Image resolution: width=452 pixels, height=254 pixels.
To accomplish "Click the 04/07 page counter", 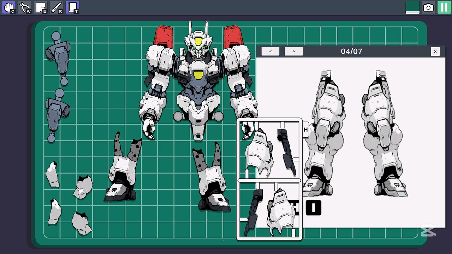I will coord(351,51).
